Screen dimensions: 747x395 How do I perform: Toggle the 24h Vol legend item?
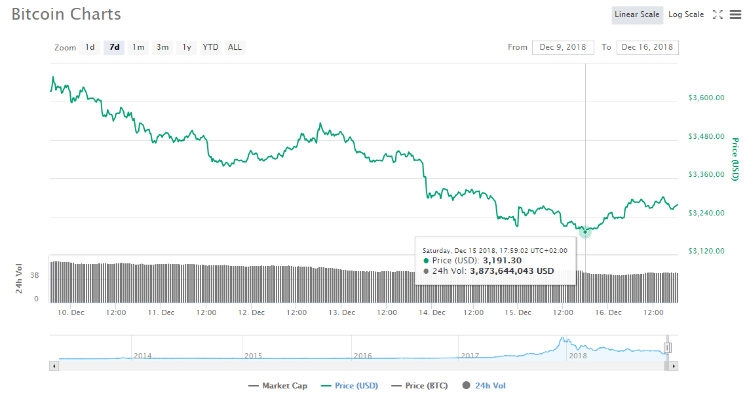tap(484, 386)
